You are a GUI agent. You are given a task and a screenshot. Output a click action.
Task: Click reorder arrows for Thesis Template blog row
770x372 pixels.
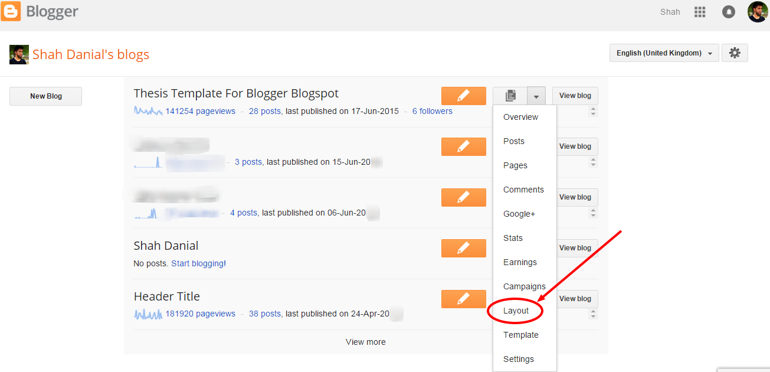[x=593, y=112]
